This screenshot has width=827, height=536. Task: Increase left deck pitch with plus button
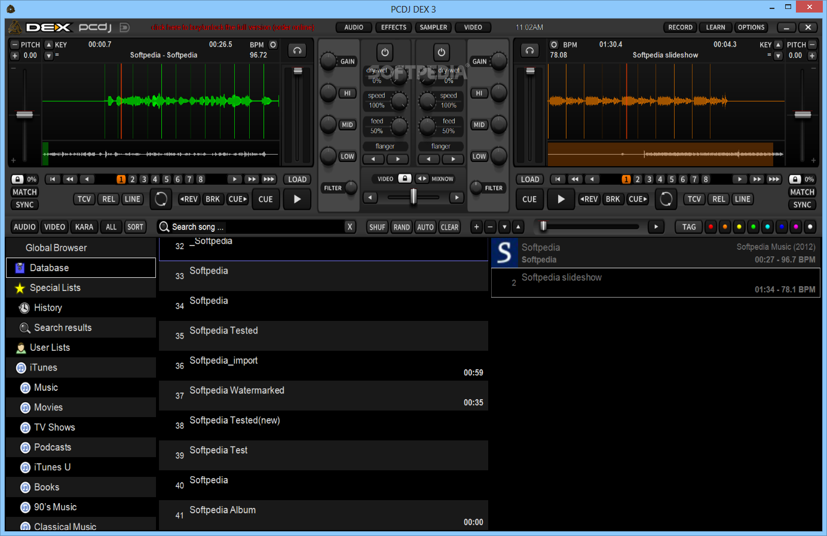tap(15, 56)
